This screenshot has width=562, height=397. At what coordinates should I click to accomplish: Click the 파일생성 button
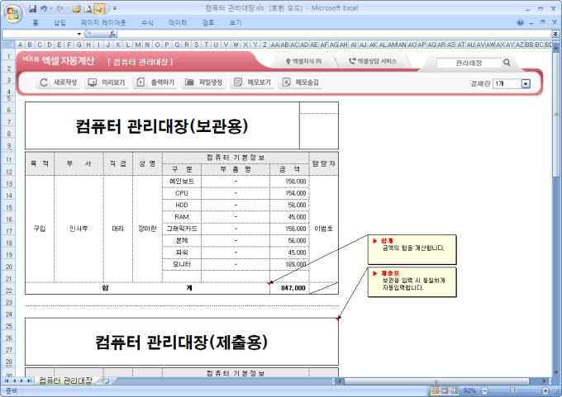tap(203, 83)
